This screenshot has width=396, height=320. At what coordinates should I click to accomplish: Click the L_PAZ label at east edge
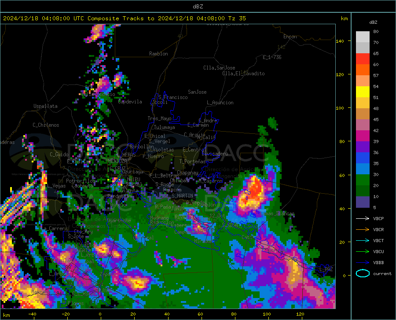(326, 269)
